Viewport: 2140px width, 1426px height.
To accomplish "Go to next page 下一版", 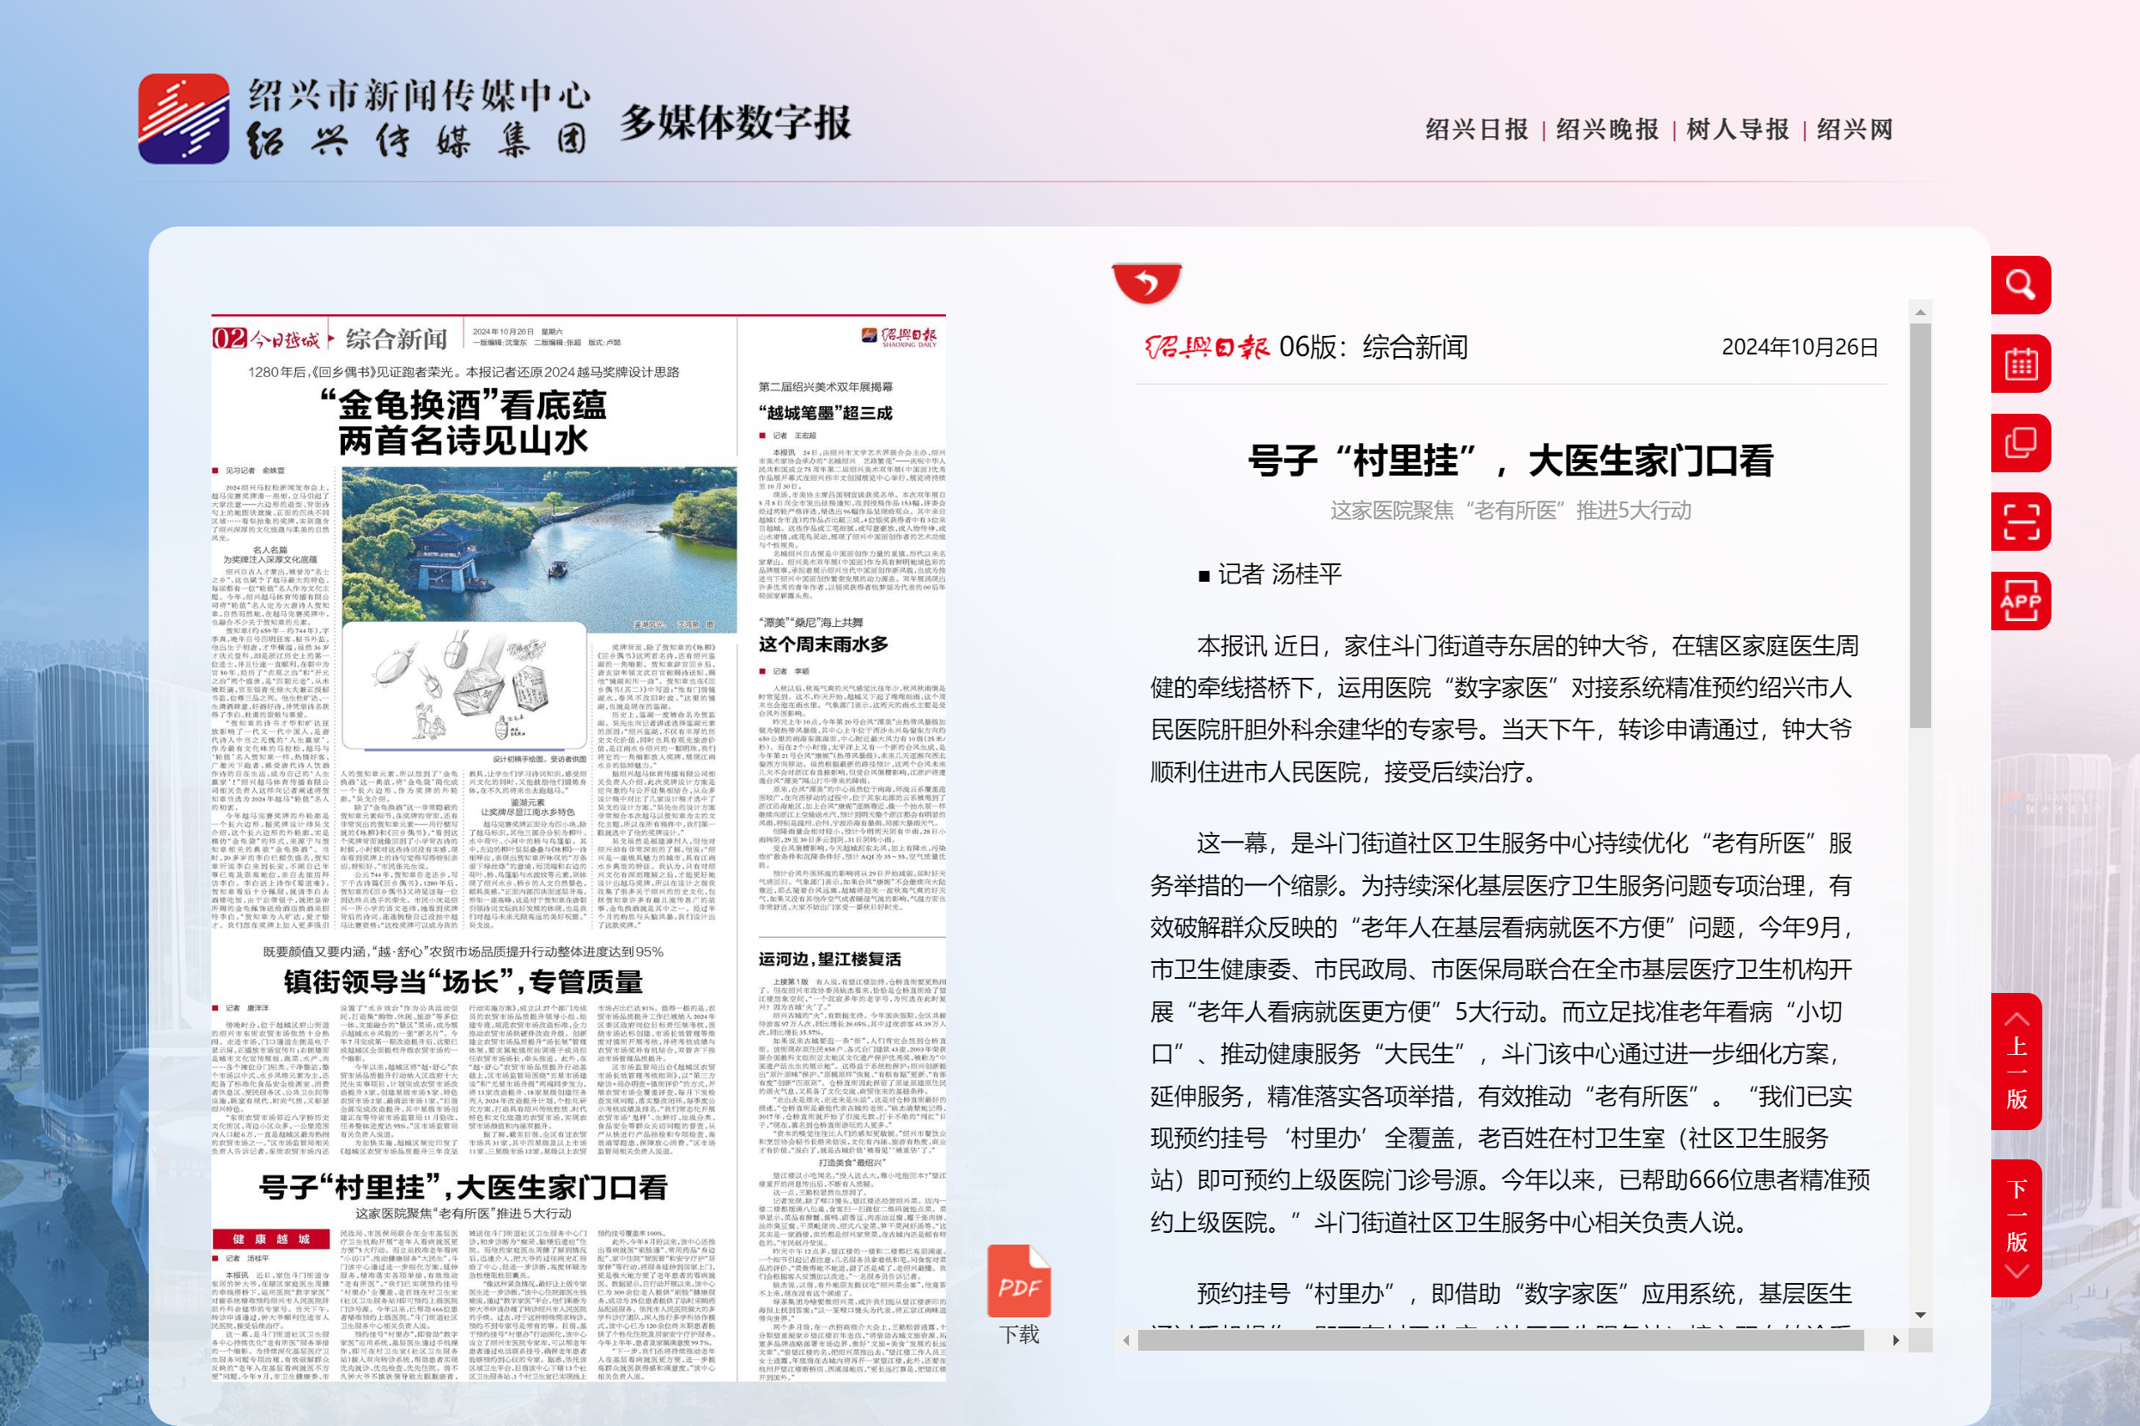I will [2016, 1229].
